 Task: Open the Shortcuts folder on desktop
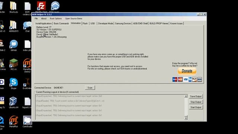pyautogui.click(x=13, y=7)
